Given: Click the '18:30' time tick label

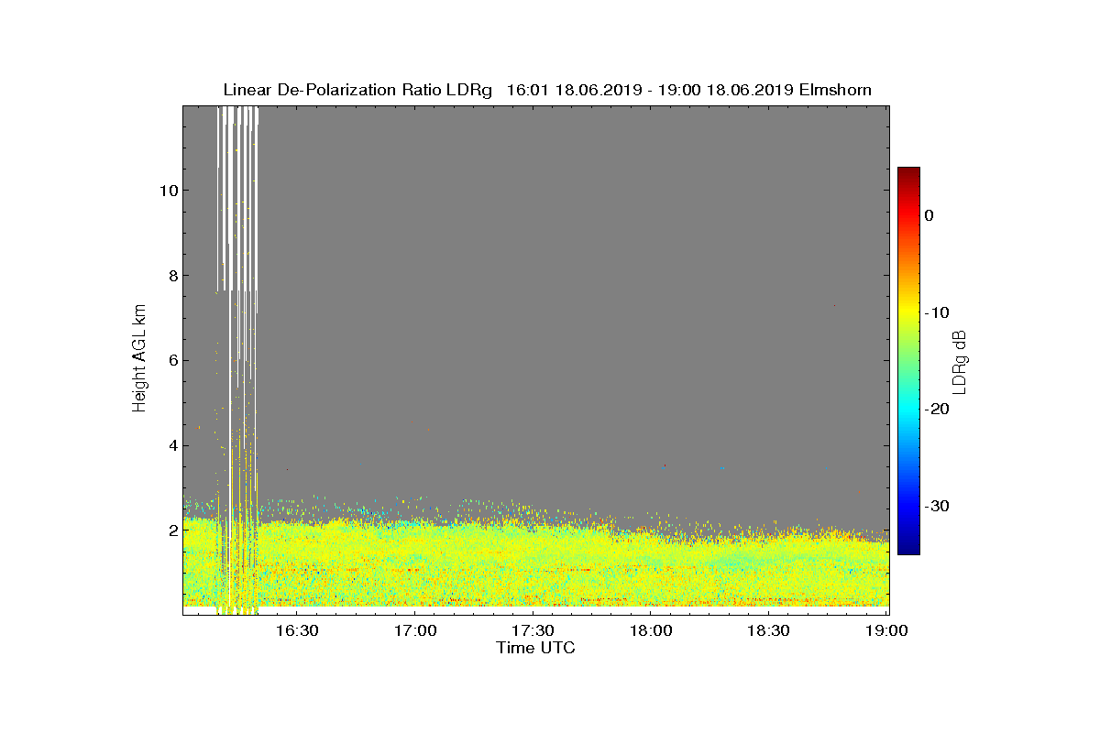Looking at the screenshot, I should pyautogui.click(x=768, y=630).
